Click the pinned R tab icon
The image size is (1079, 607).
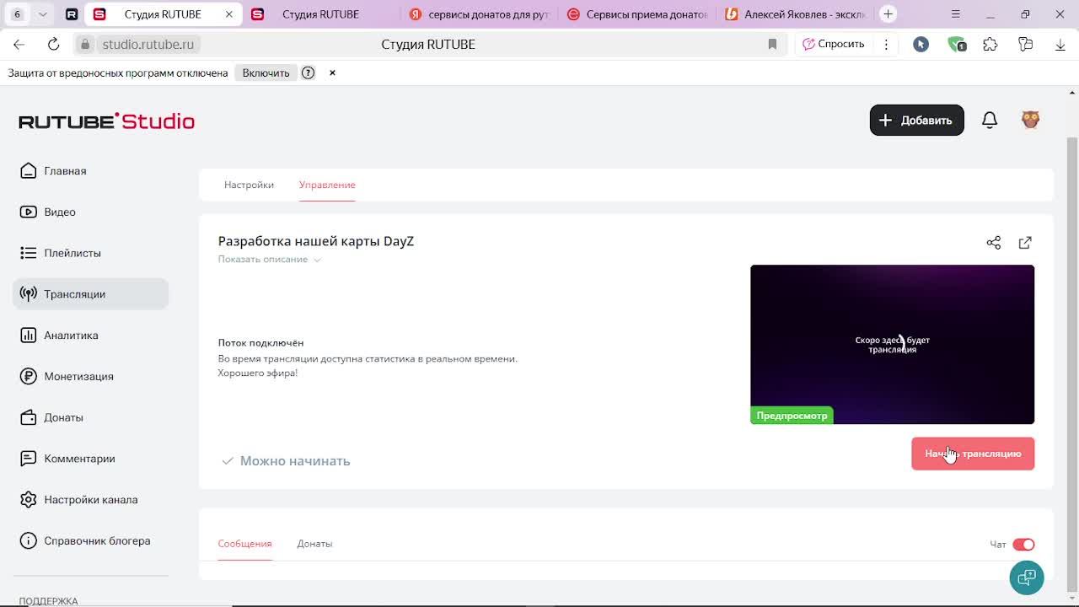[x=72, y=14]
